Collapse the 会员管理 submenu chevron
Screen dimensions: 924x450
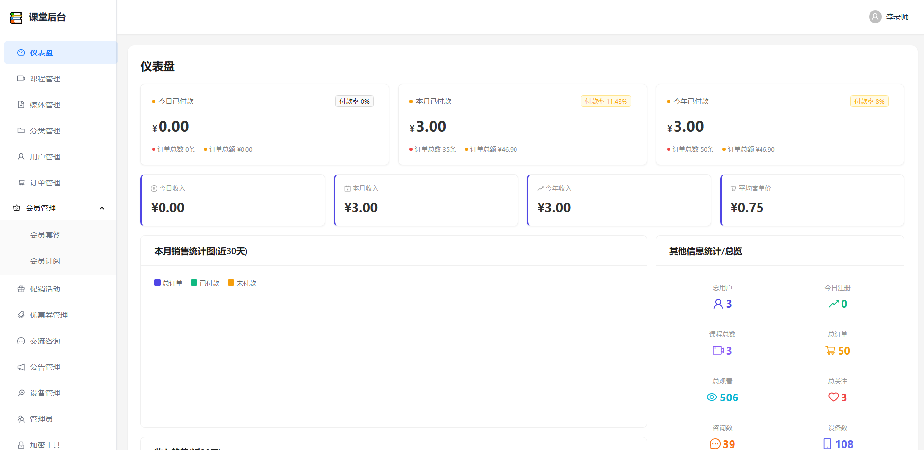click(x=102, y=208)
